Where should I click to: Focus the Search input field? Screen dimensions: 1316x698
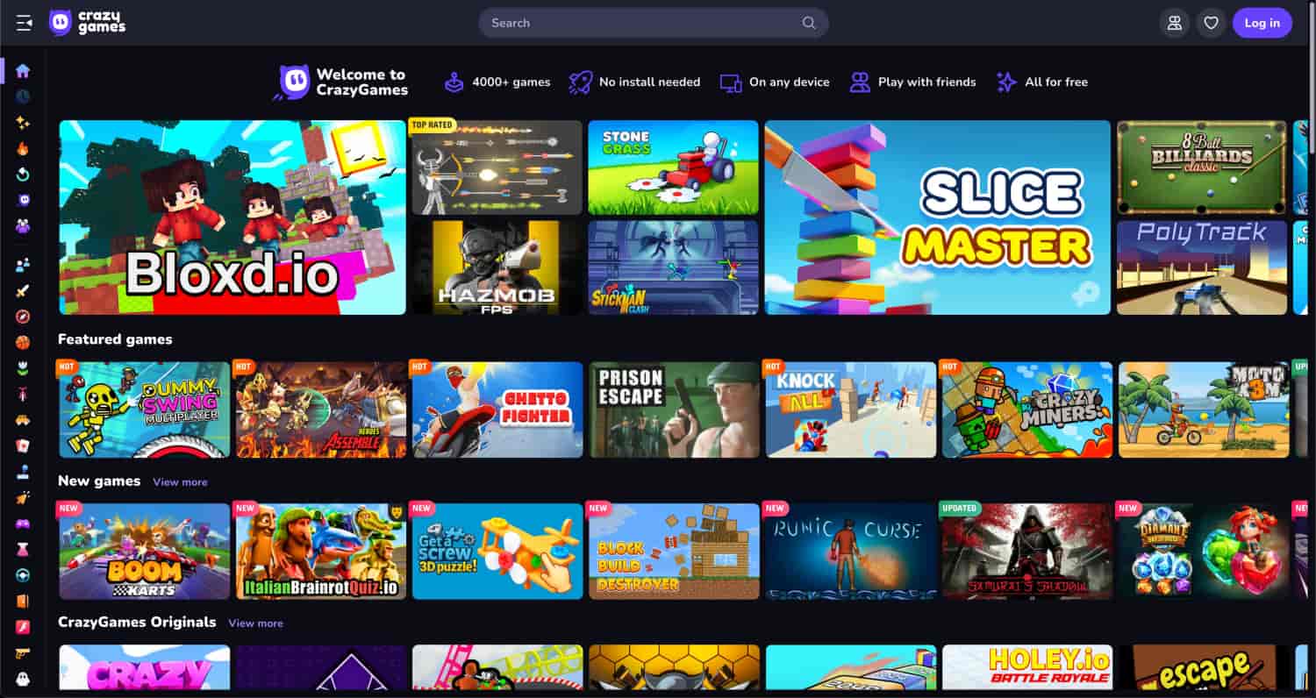pos(653,23)
